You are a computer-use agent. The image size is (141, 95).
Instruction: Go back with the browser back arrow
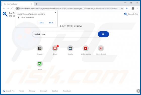4,9
